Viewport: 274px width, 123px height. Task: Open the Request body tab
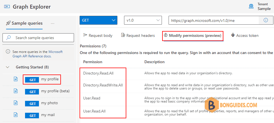[98, 35]
